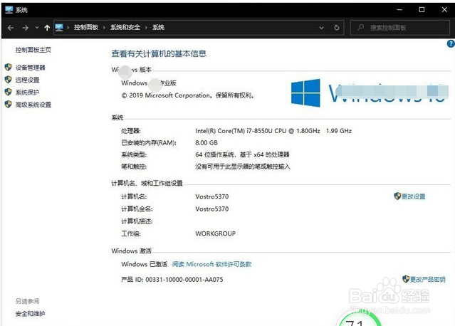455x326 pixels.
Task: Go up one level with Up arrow
Action: coord(47,28)
